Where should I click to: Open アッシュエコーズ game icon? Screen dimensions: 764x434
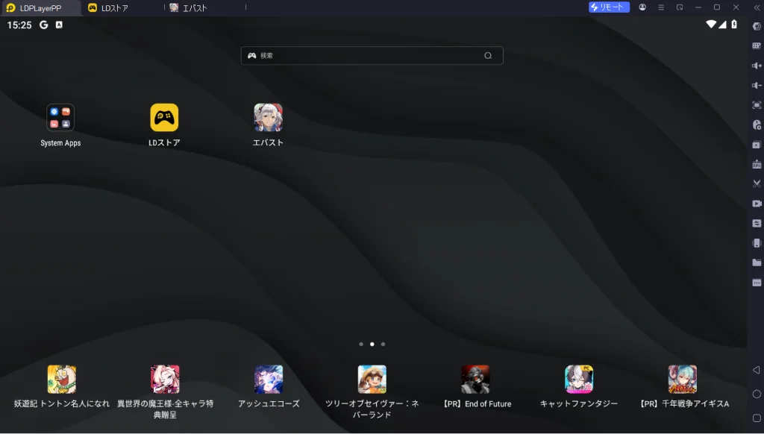tap(269, 379)
